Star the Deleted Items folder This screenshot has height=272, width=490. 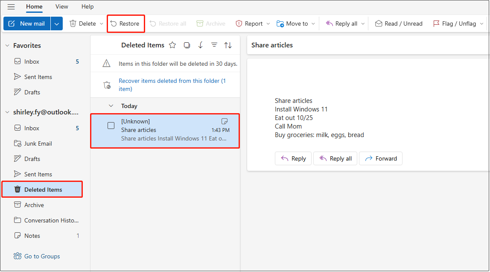tap(172, 45)
